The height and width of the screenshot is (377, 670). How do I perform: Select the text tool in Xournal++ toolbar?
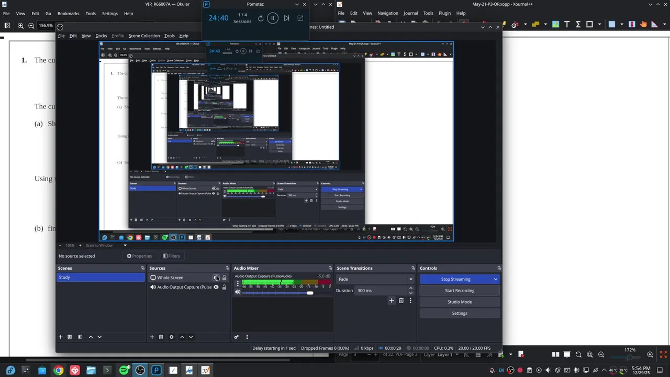pos(567,24)
